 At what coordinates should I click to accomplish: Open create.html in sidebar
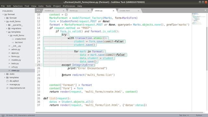[20, 39]
